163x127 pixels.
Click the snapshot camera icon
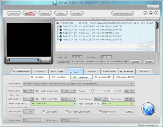45,60
